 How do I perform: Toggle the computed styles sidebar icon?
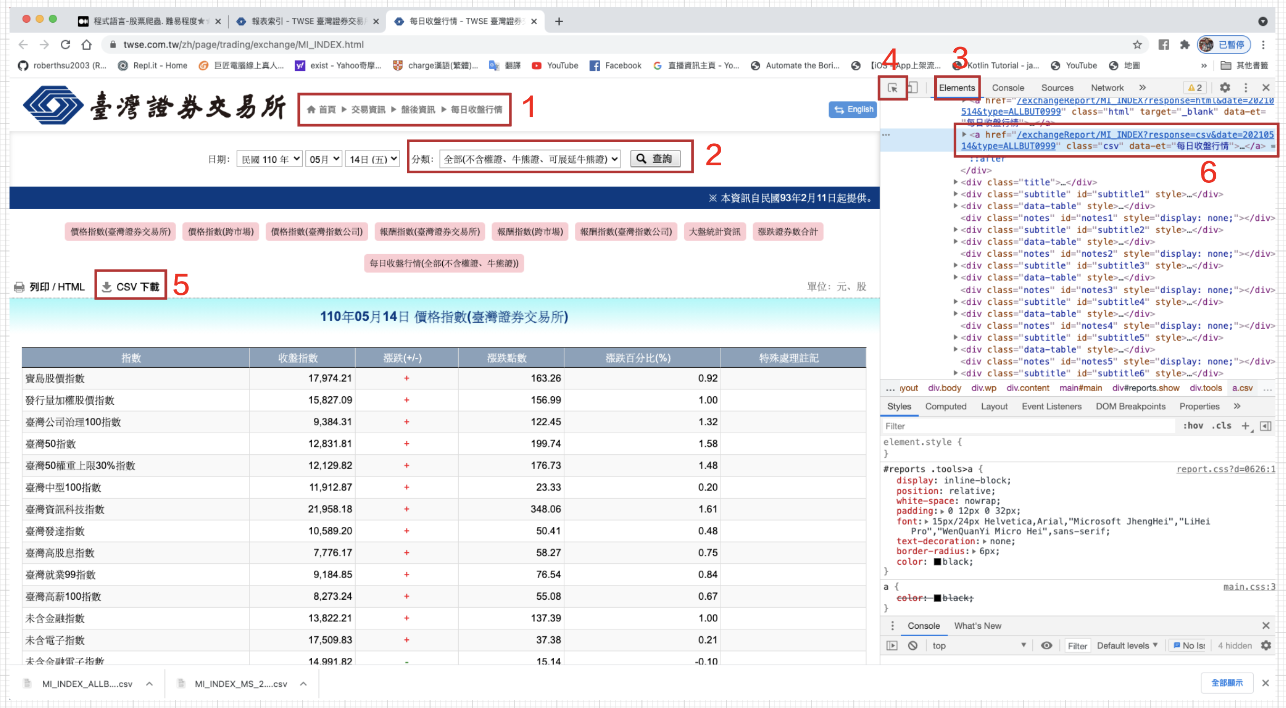click(x=1266, y=426)
